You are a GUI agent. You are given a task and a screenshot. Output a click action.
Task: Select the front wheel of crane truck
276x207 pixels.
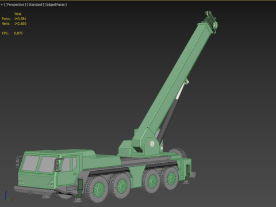point(97,189)
